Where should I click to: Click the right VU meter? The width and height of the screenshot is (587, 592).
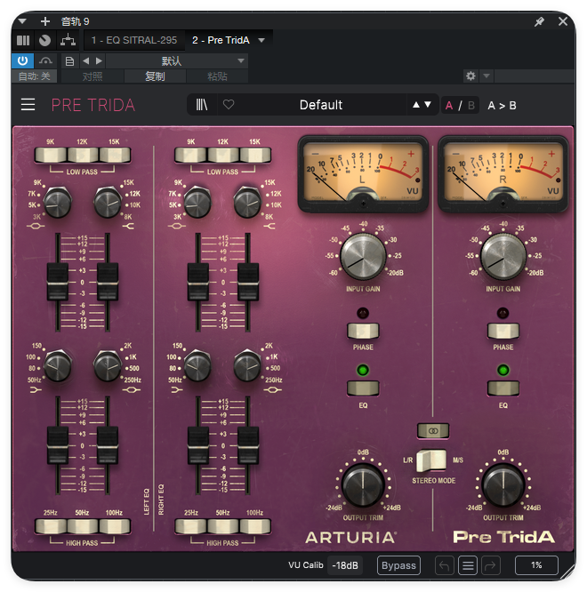pos(503,173)
